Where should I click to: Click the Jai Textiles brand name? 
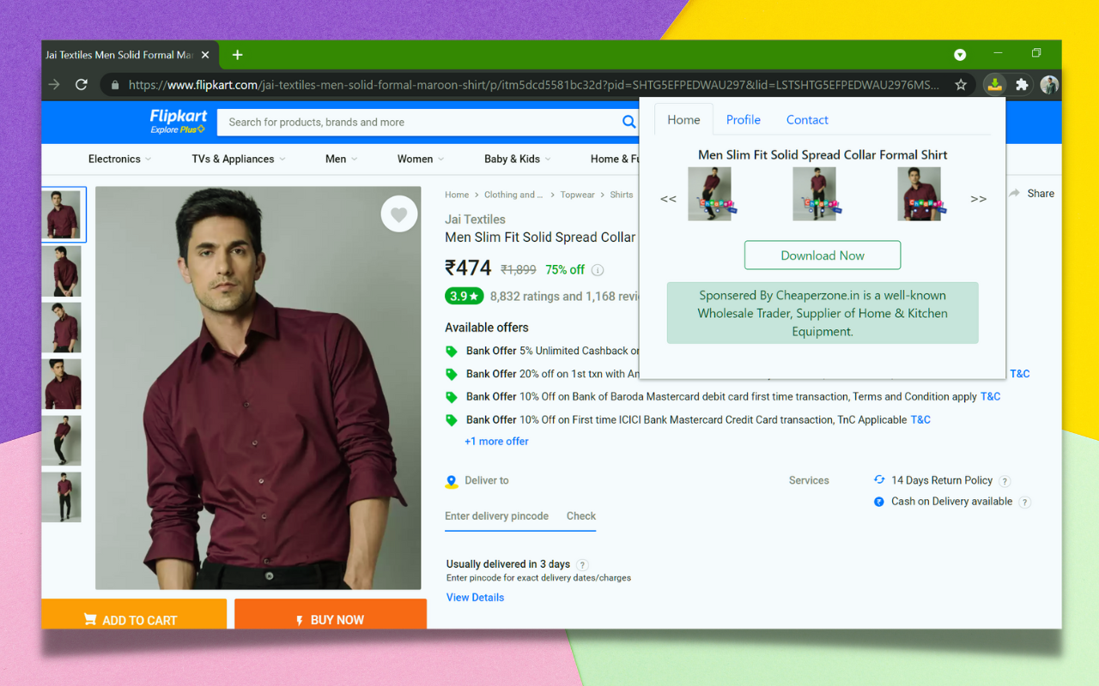pos(475,220)
